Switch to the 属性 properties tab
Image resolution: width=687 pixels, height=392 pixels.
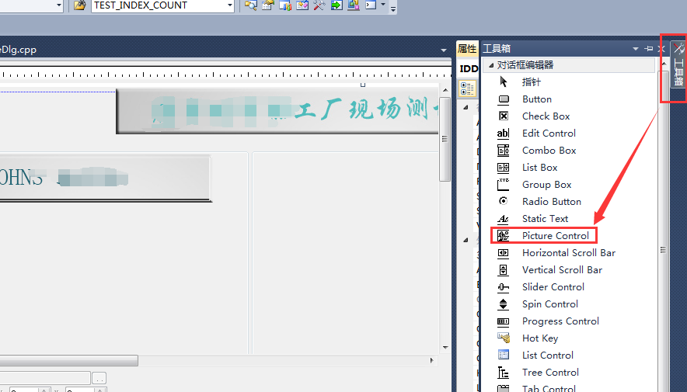click(x=466, y=49)
